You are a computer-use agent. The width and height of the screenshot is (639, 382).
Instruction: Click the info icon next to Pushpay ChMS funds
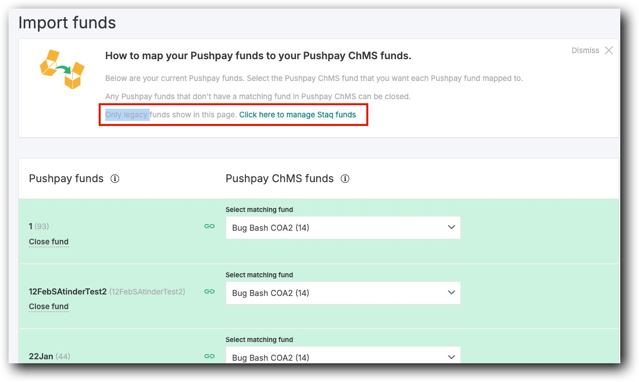tap(345, 178)
